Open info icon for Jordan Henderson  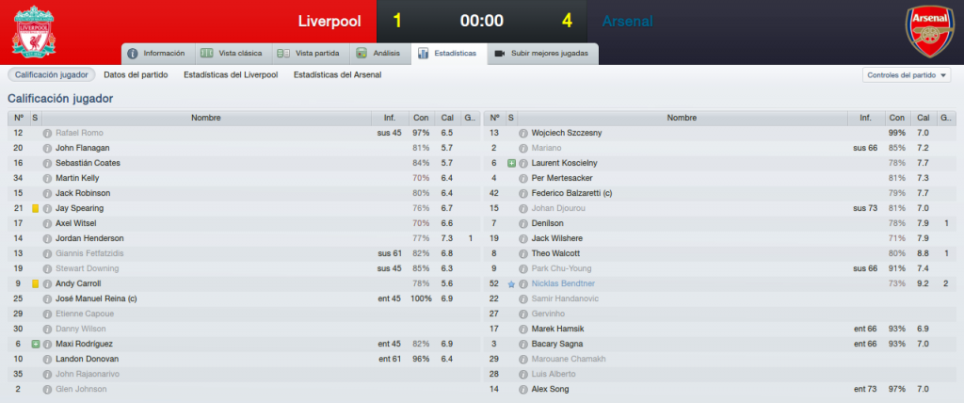(47, 239)
